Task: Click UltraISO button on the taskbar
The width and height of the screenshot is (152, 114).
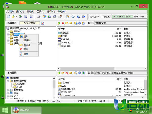Action: 26,110
